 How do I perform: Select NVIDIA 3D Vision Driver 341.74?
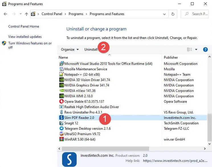point(87,80)
